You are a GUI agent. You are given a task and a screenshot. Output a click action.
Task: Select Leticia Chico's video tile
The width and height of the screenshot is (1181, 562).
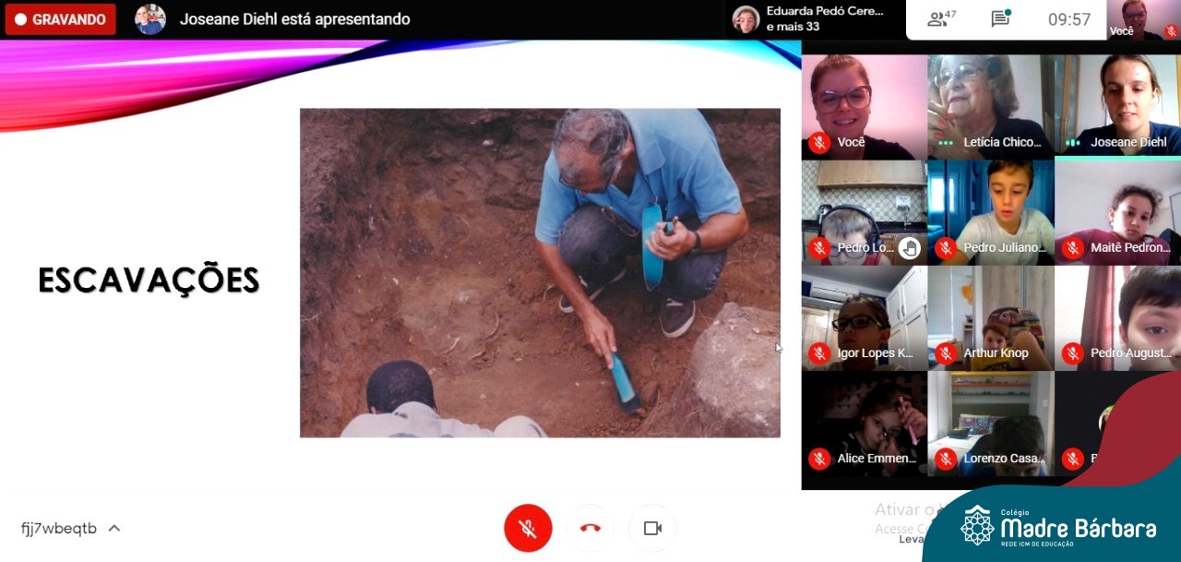coord(990,106)
